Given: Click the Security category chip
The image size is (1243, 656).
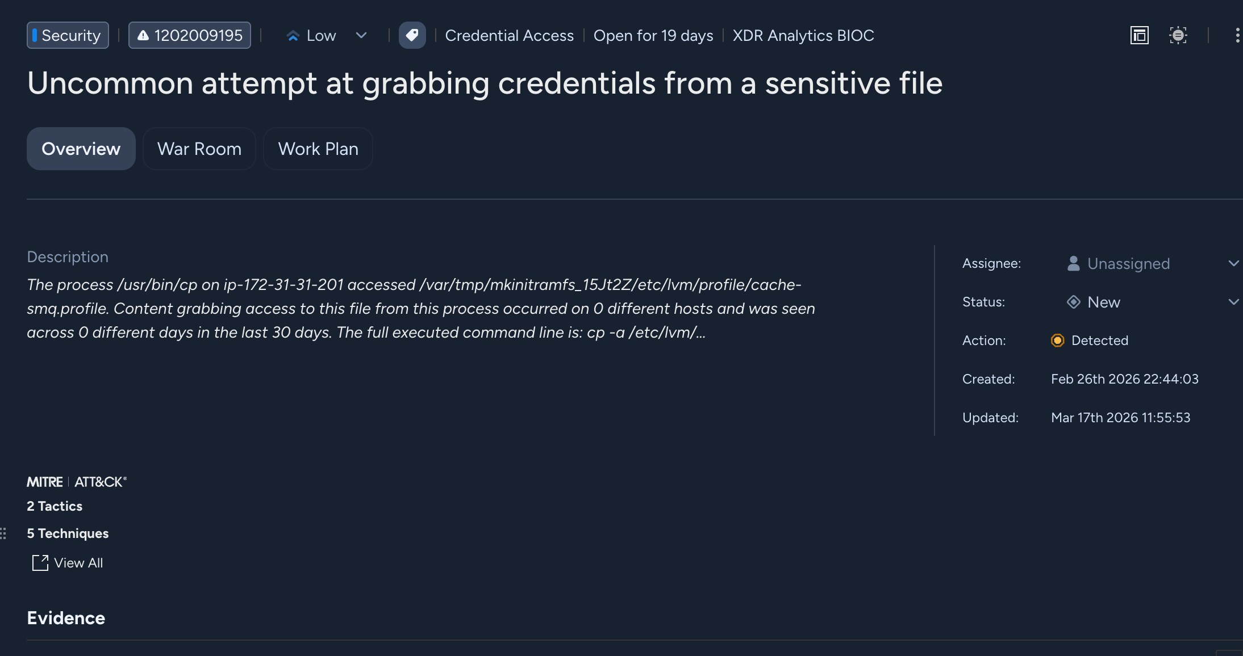Looking at the screenshot, I should click(67, 35).
